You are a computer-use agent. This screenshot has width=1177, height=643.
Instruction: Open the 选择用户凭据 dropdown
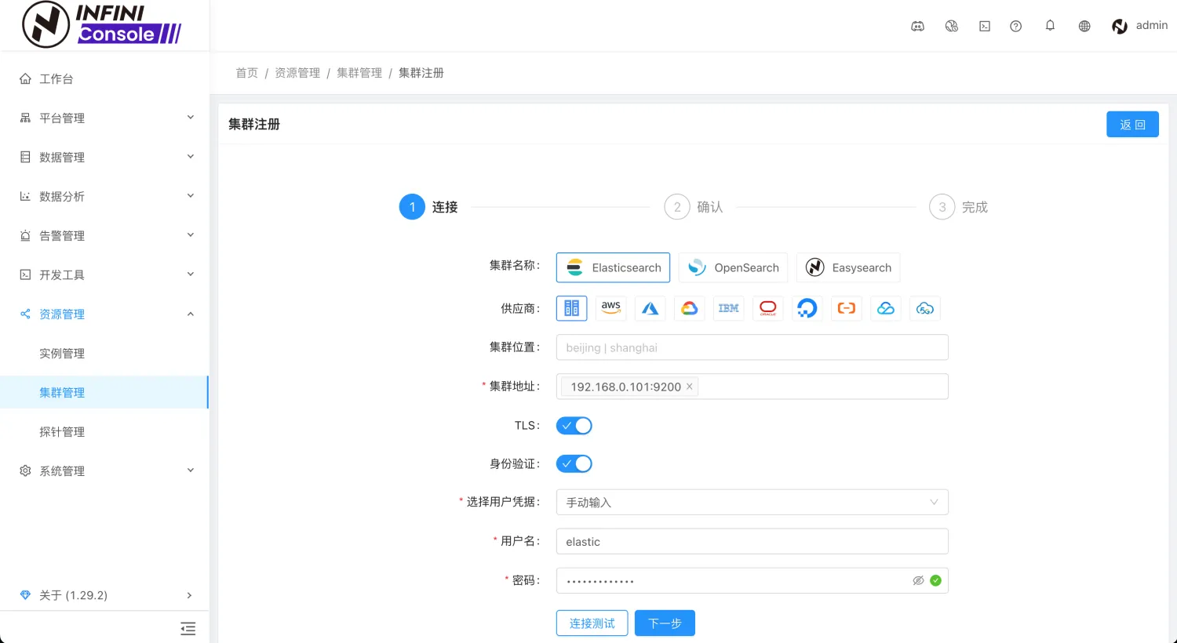coord(752,502)
